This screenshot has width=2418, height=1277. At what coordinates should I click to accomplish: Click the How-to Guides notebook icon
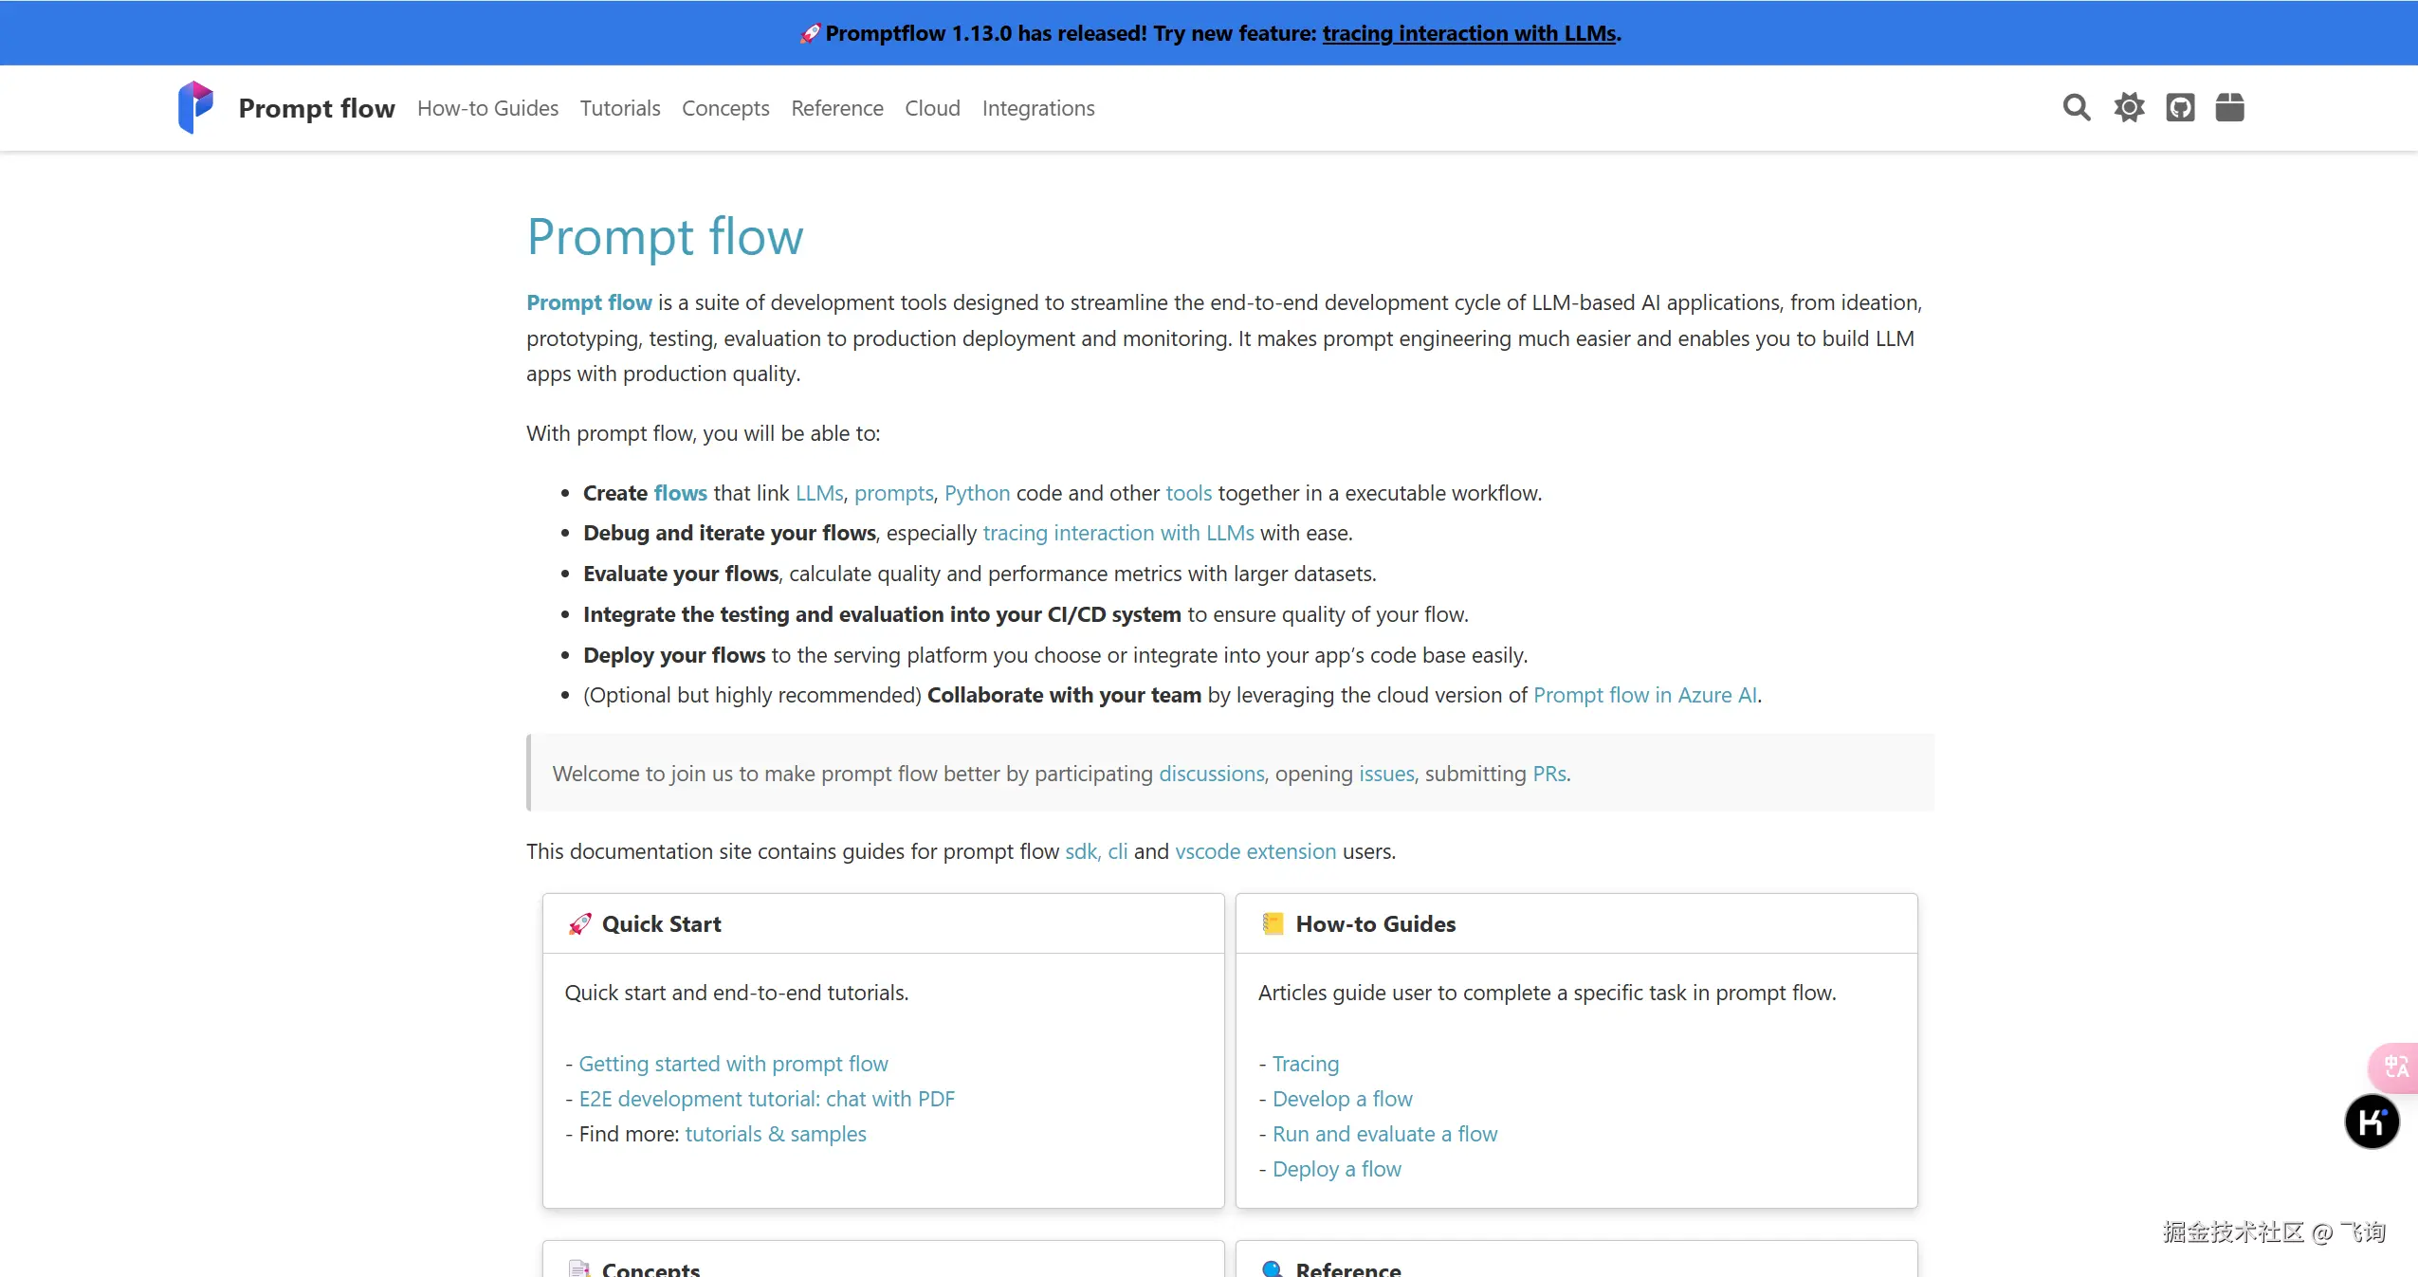[1273, 923]
